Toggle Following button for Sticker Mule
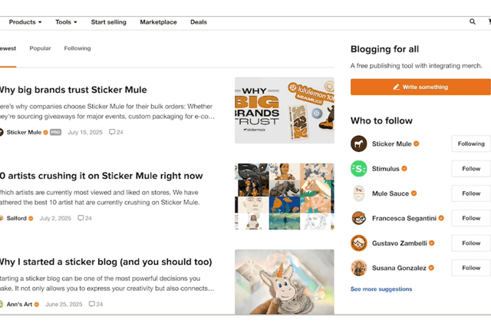Image resolution: width=491 pixels, height=327 pixels. click(x=470, y=144)
